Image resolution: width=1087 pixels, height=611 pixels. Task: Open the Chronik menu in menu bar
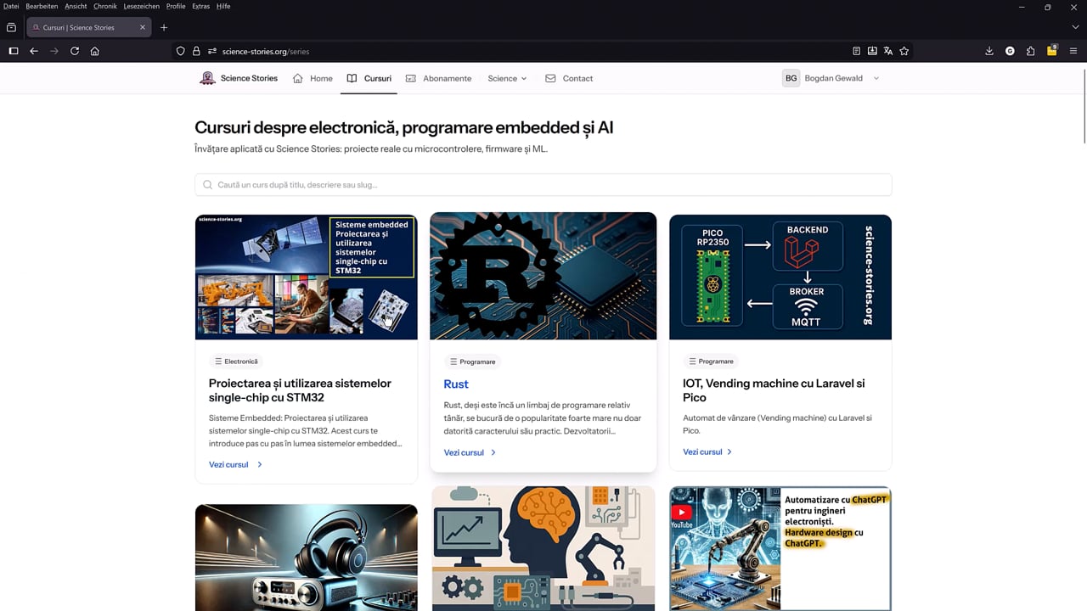pos(105,6)
